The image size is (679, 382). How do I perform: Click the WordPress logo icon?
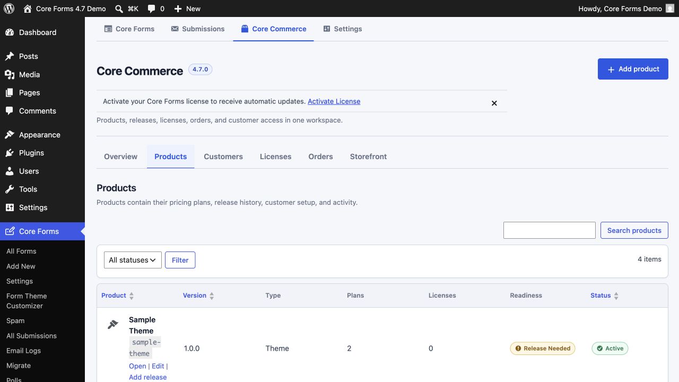pyautogui.click(x=9, y=8)
